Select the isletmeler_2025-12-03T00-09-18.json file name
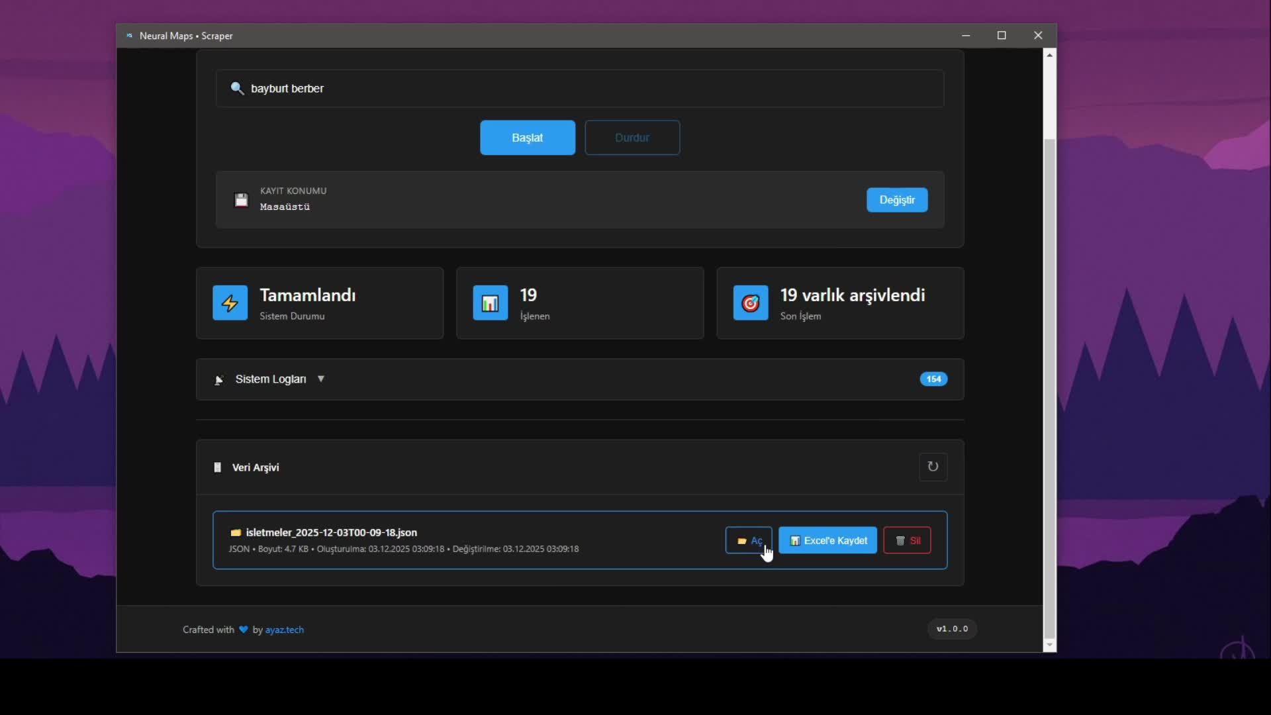 coord(332,532)
